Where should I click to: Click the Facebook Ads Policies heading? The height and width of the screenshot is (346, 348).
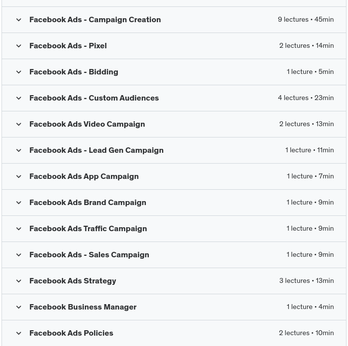pos(71,333)
